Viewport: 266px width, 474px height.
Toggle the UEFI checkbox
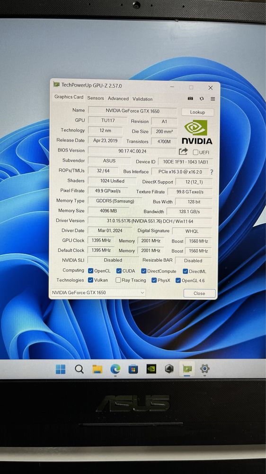pyautogui.click(x=196, y=152)
